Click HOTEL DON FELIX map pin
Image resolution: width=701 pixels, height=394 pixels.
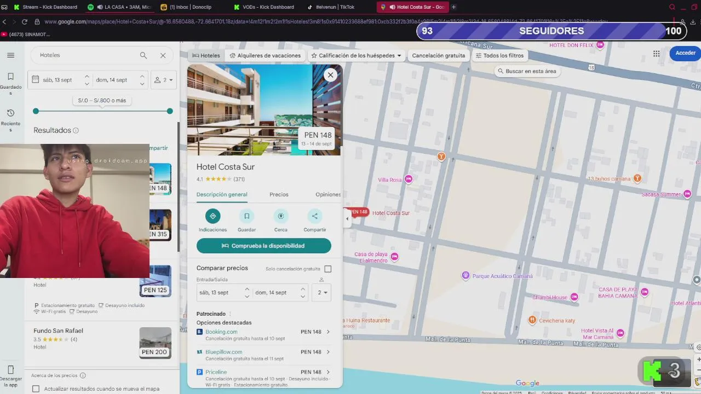(x=600, y=45)
